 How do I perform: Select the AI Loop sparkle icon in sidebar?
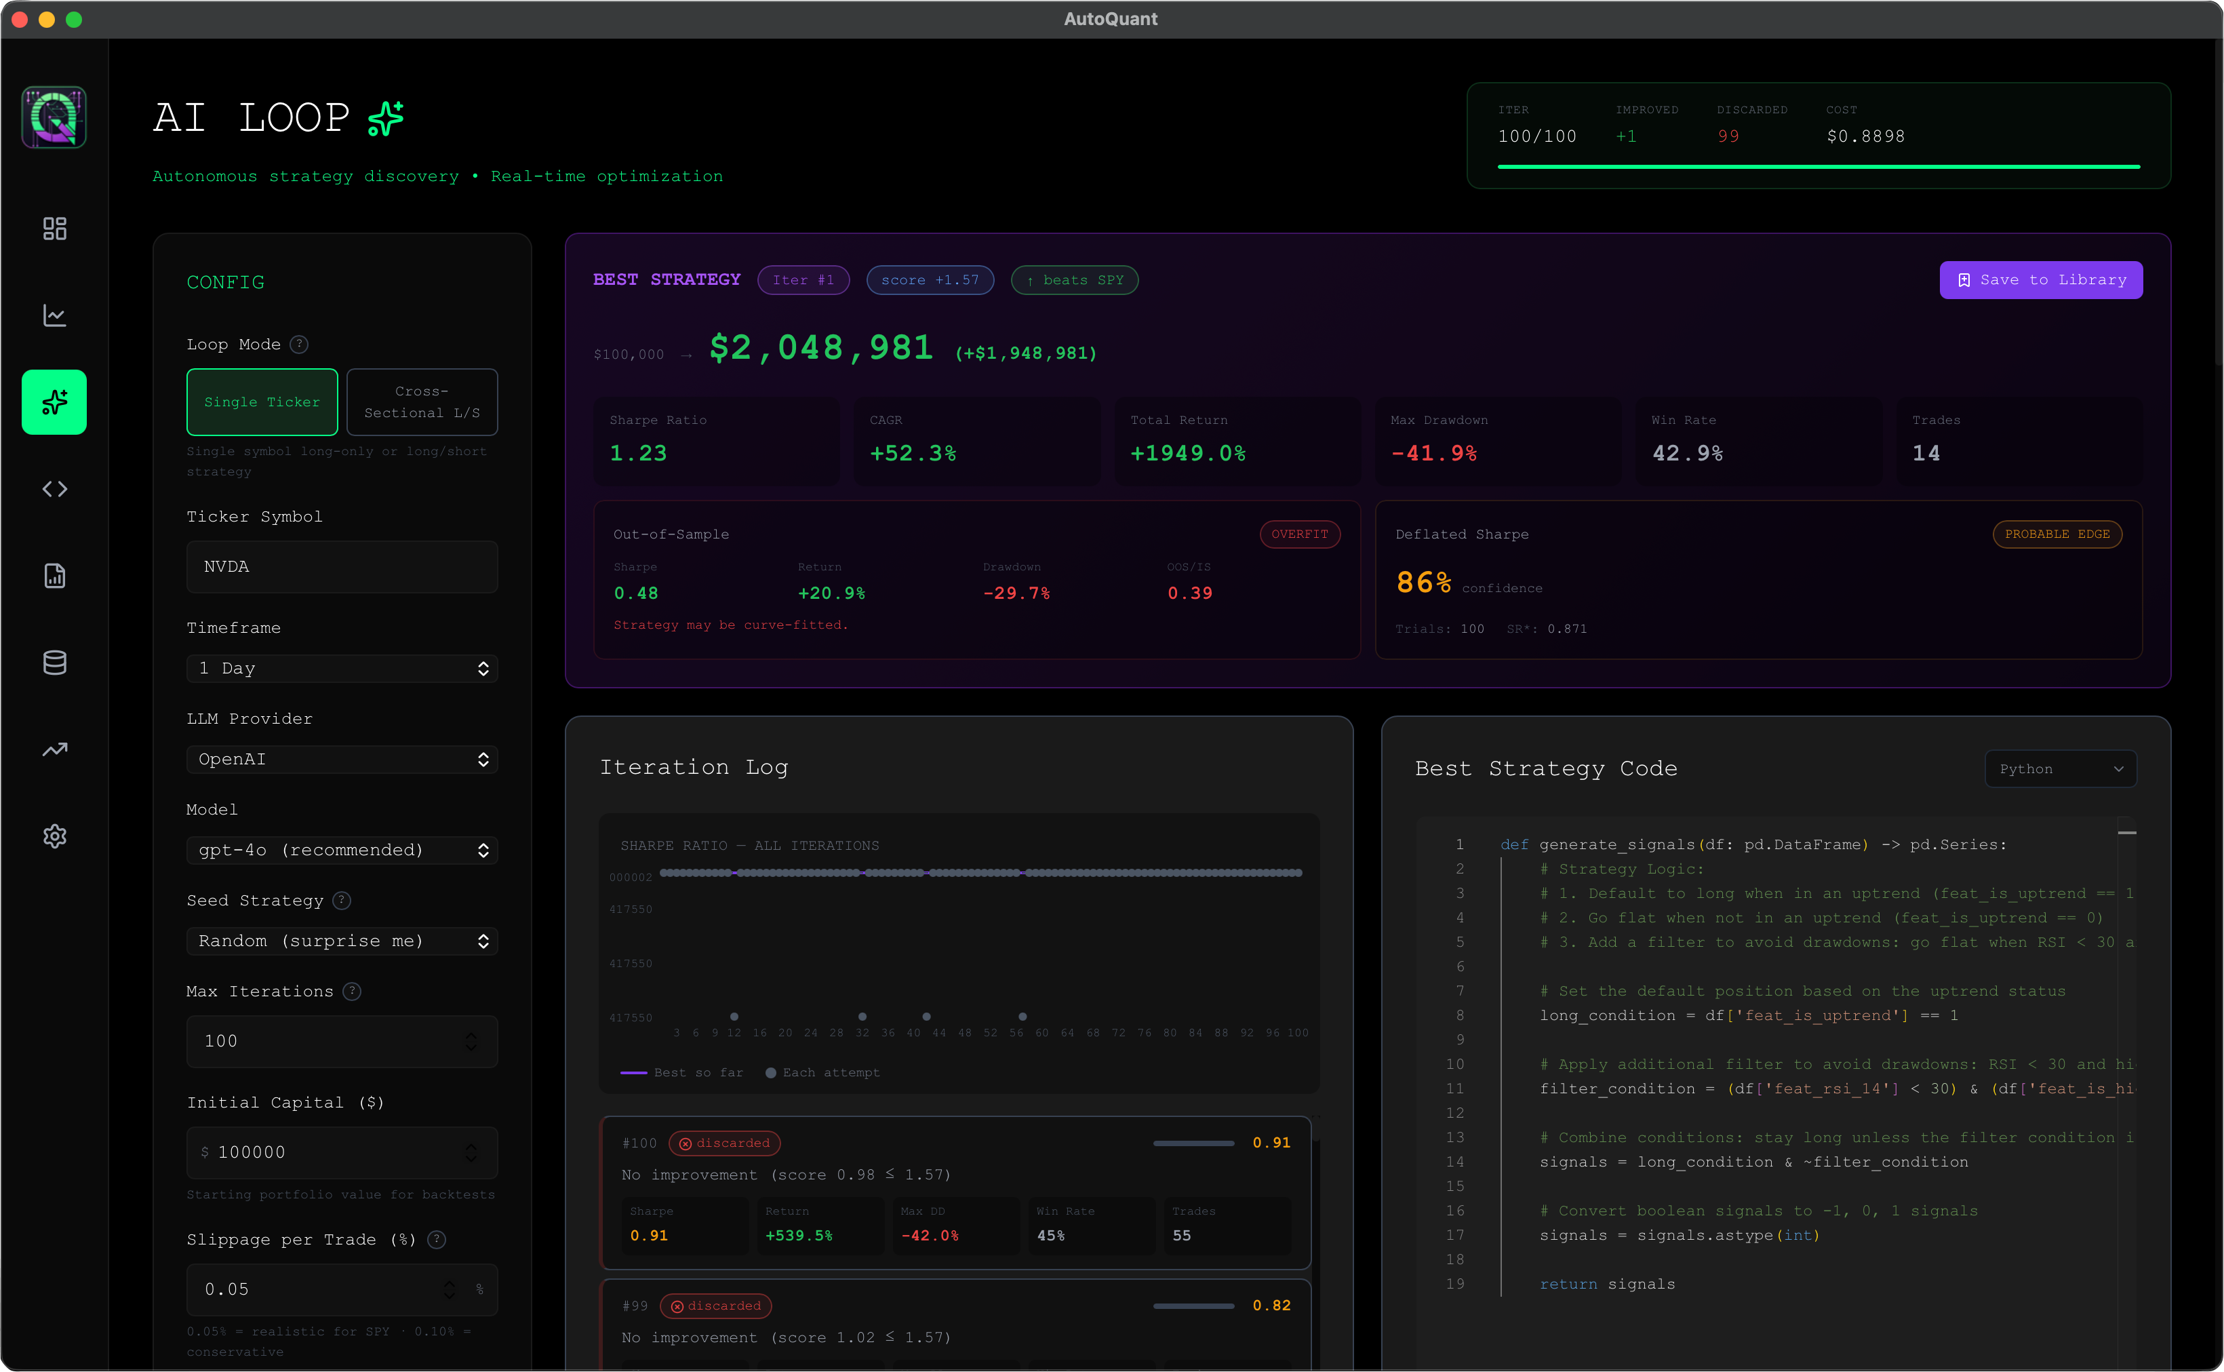54,402
